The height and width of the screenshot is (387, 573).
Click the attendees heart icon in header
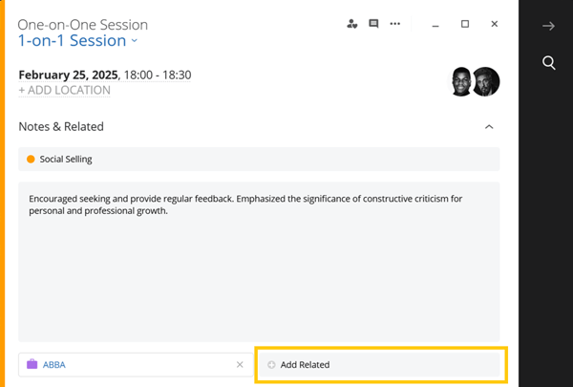[351, 24]
